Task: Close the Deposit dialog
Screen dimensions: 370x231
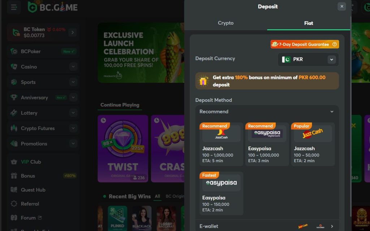Action: tap(341, 7)
